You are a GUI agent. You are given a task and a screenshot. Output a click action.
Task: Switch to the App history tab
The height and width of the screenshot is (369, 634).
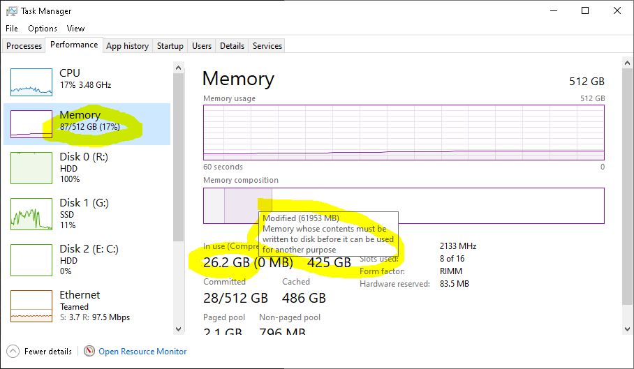tap(127, 46)
